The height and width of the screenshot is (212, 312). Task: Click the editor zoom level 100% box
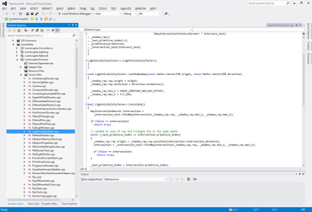pyautogui.click(x=84, y=169)
